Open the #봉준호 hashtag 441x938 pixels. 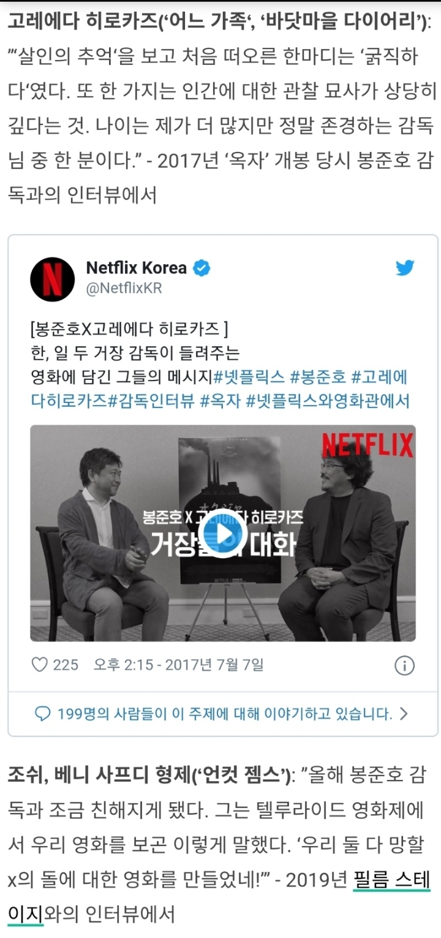[x=318, y=376]
